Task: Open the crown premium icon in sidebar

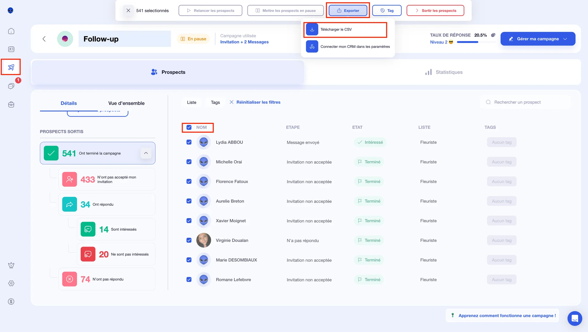Action: click(11, 265)
